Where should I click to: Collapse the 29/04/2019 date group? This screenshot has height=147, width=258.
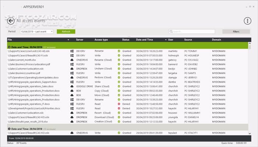pyautogui.click(x=9, y=129)
